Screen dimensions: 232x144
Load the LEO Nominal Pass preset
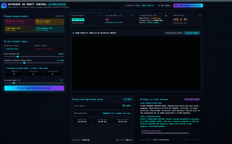coord(50,29)
